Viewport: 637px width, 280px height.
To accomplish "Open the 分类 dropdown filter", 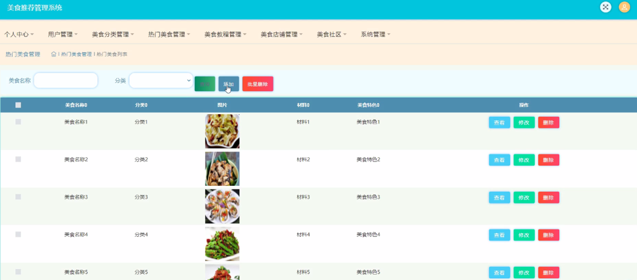I will click(161, 80).
